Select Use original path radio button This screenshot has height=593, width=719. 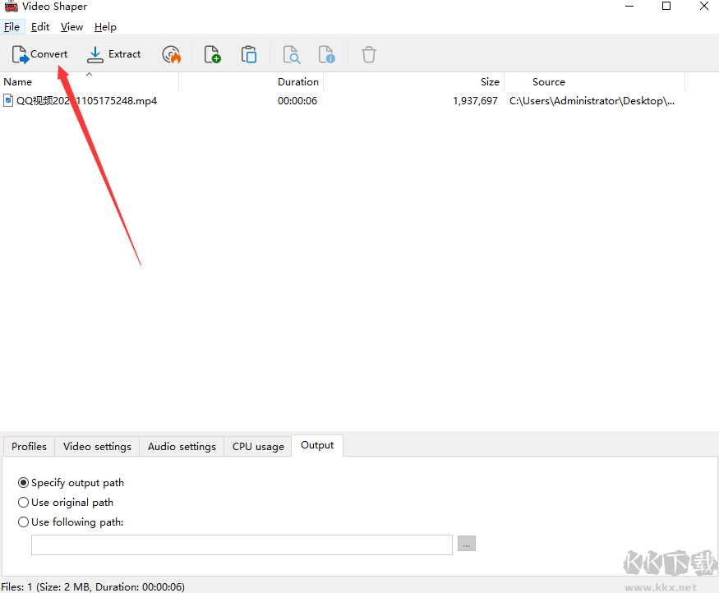23,503
